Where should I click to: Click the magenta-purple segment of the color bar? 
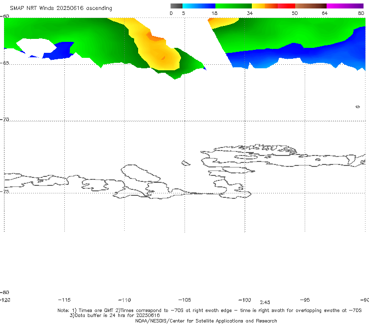pyautogui.click(x=345, y=6)
